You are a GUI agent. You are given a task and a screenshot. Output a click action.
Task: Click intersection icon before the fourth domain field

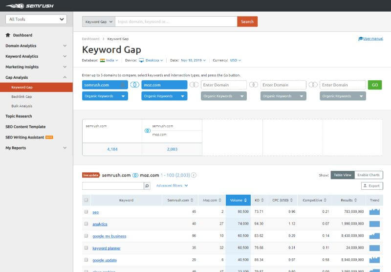click(254, 85)
